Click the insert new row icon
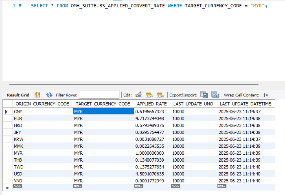 click(x=149, y=95)
